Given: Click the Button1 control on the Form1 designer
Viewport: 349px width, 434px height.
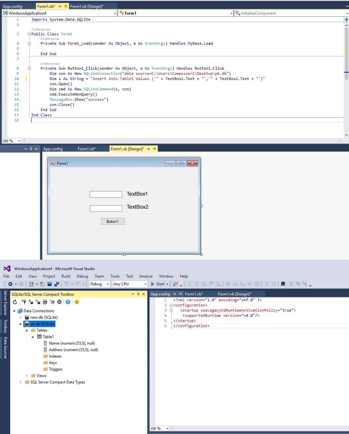Looking at the screenshot, I should (x=113, y=221).
